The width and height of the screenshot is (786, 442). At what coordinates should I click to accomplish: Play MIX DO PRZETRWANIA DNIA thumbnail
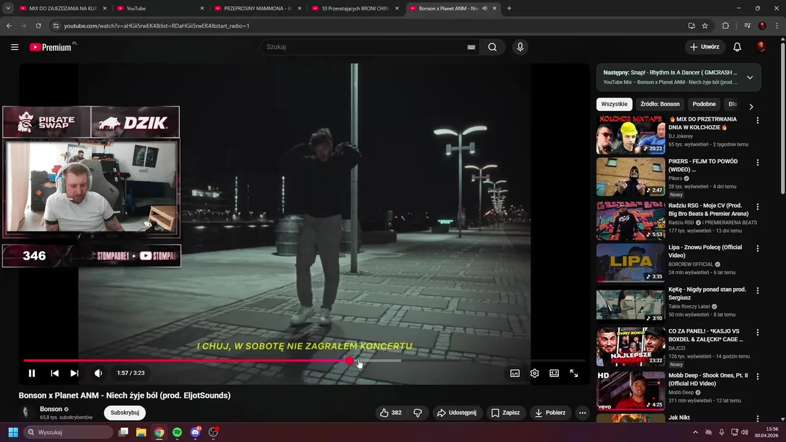click(x=631, y=135)
